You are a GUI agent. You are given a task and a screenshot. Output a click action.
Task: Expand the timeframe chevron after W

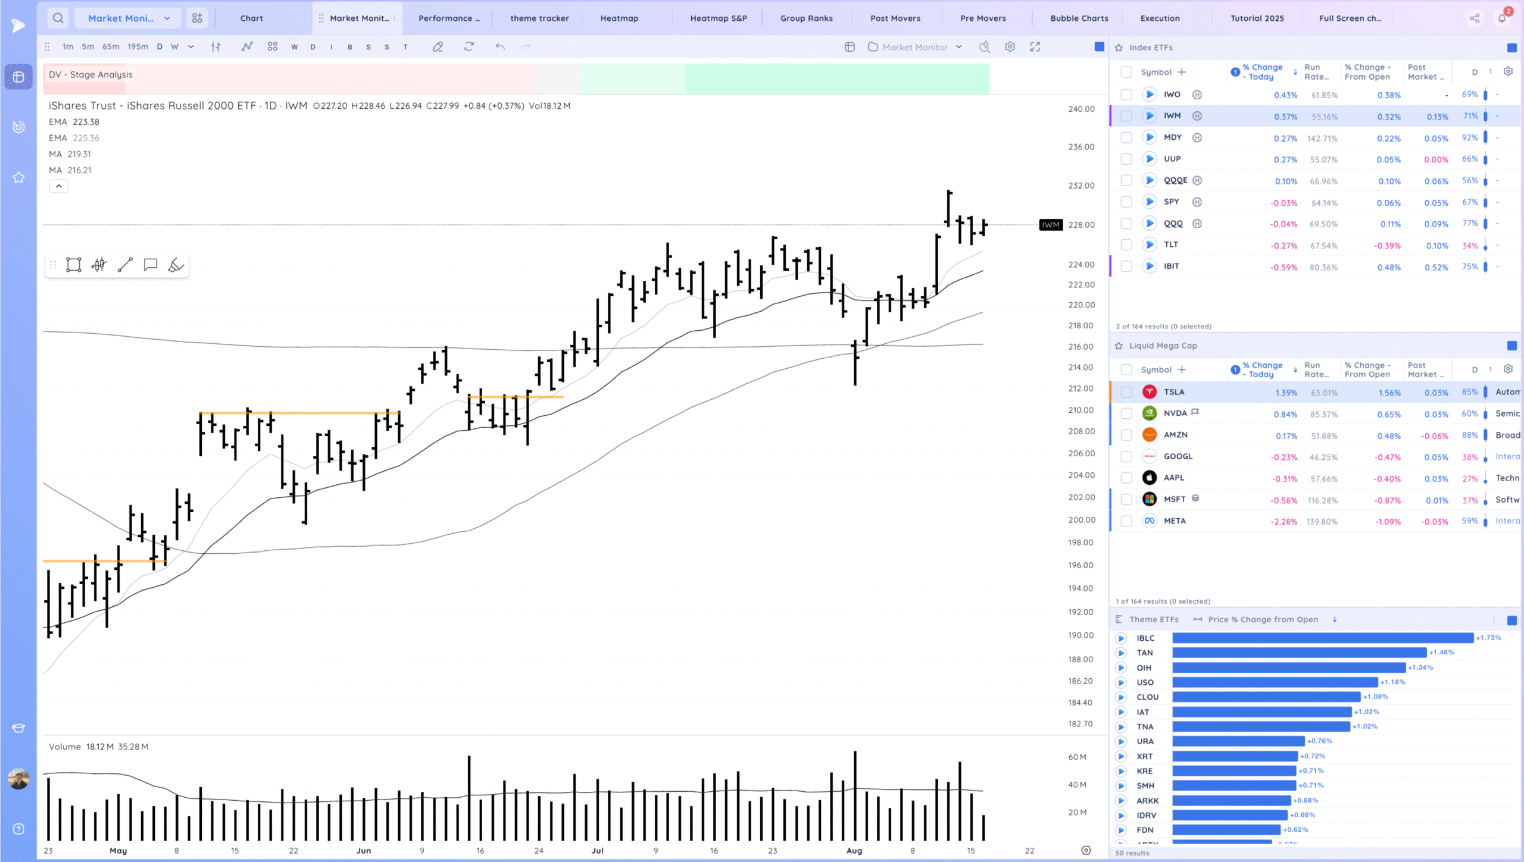coord(190,47)
